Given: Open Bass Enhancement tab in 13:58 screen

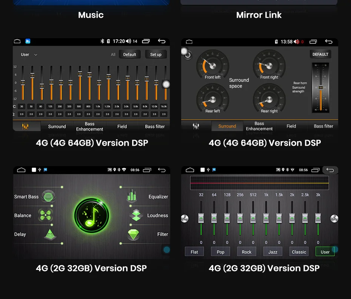Looking at the screenshot, I should [x=259, y=126].
